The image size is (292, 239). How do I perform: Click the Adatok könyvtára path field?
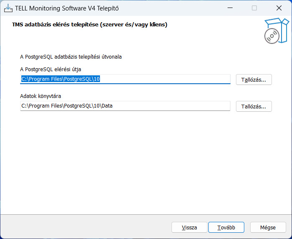[x=125, y=106]
